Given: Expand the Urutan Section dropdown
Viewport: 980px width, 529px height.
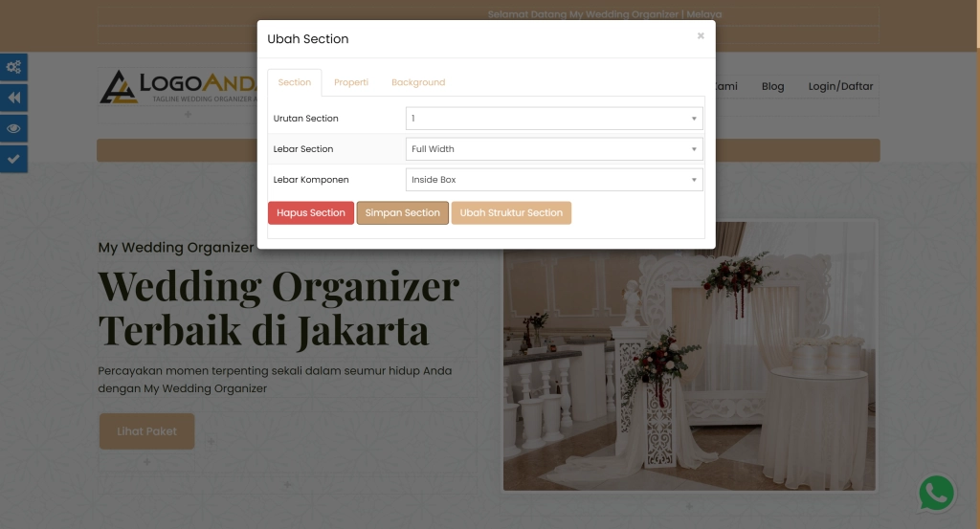Looking at the screenshot, I should [x=554, y=119].
